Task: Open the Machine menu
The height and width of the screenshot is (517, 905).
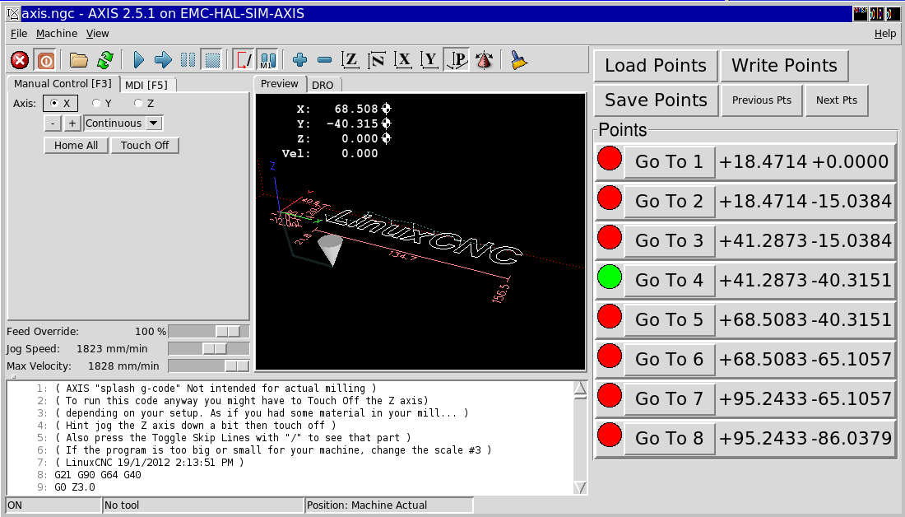Action: 57,34
